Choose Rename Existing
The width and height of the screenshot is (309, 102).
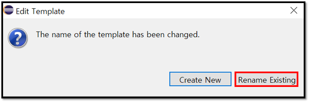click(266, 79)
